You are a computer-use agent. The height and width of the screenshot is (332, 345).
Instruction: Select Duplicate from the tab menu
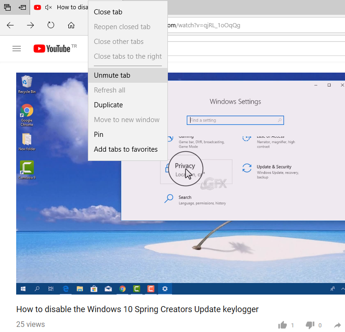[x=128, y=105]
